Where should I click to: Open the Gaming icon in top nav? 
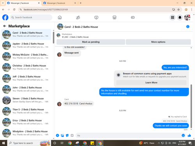(133, 18)
